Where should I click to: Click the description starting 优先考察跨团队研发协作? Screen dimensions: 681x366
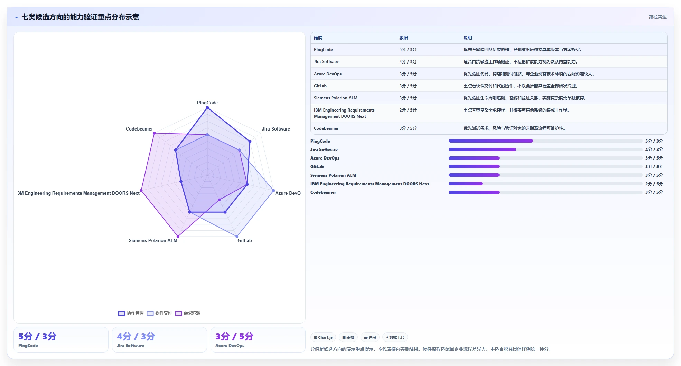point(524,50)
